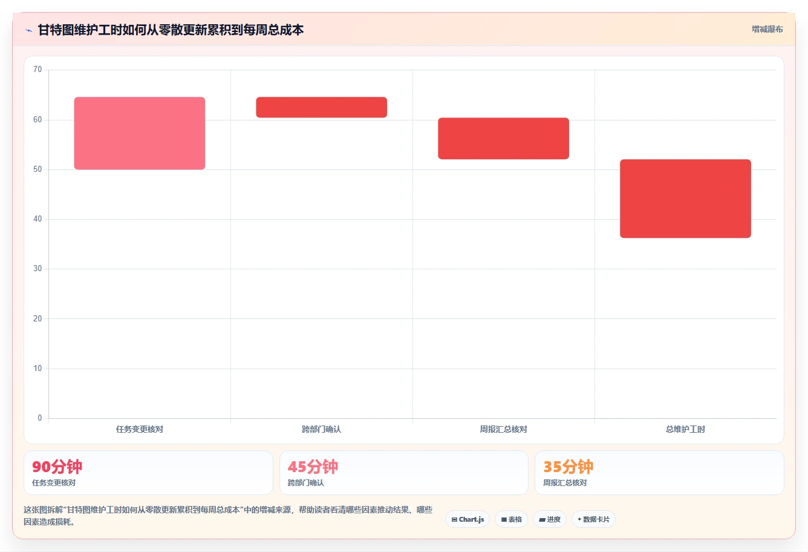The image size is (808, 552).
Task: Click the y-axis tick label 50
Action: click(37, 169)
